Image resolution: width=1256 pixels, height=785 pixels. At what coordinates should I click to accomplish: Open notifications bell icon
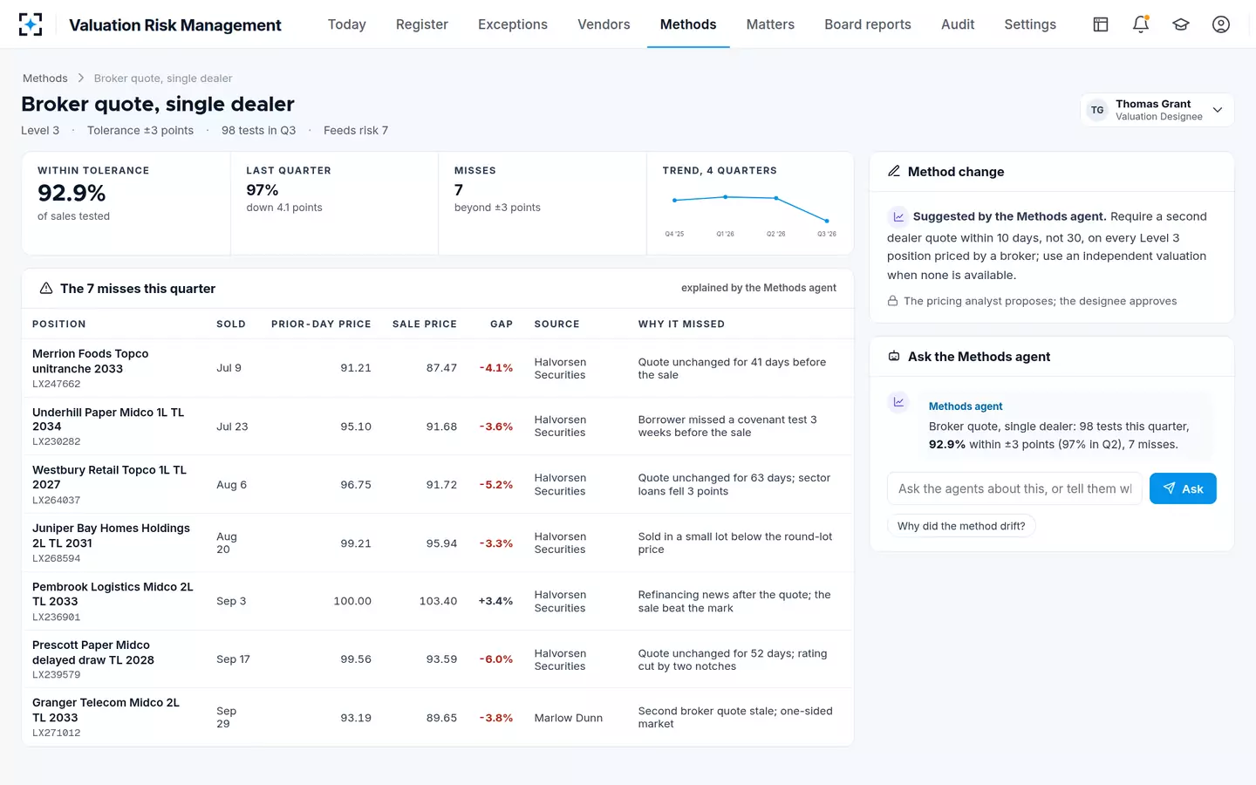click(x=1141, y=24)
